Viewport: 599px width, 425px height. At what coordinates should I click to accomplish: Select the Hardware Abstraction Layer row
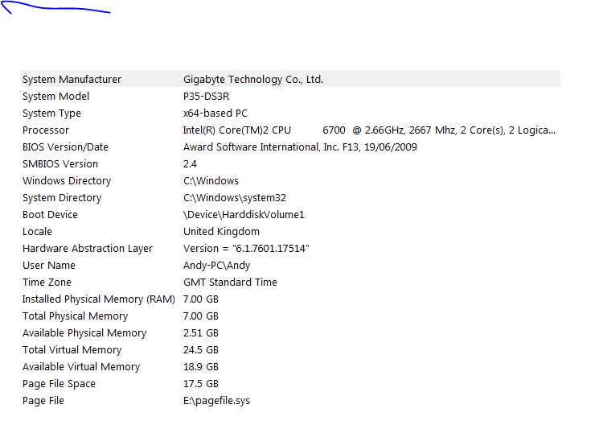point(88,249)
